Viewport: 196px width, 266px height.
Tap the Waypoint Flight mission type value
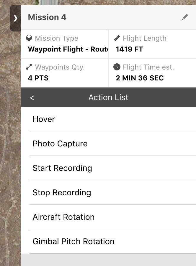pos(67,49)
